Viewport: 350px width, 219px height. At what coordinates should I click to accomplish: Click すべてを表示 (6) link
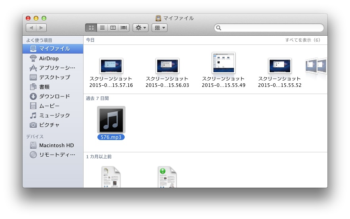(x=302, y=40)
